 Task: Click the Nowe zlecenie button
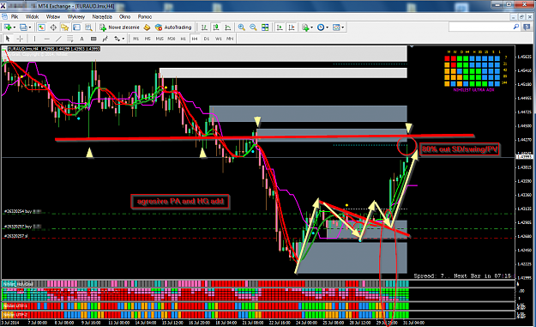(x=119, y=27)
